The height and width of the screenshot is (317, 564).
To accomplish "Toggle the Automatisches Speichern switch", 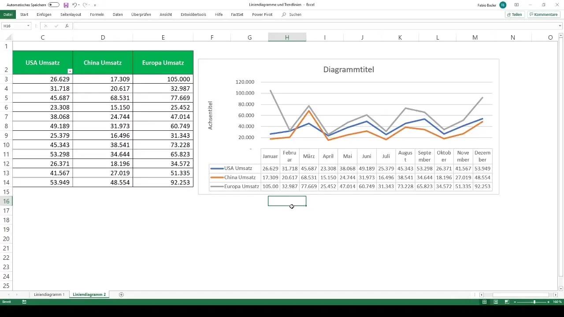I will (x=54, y=5).
